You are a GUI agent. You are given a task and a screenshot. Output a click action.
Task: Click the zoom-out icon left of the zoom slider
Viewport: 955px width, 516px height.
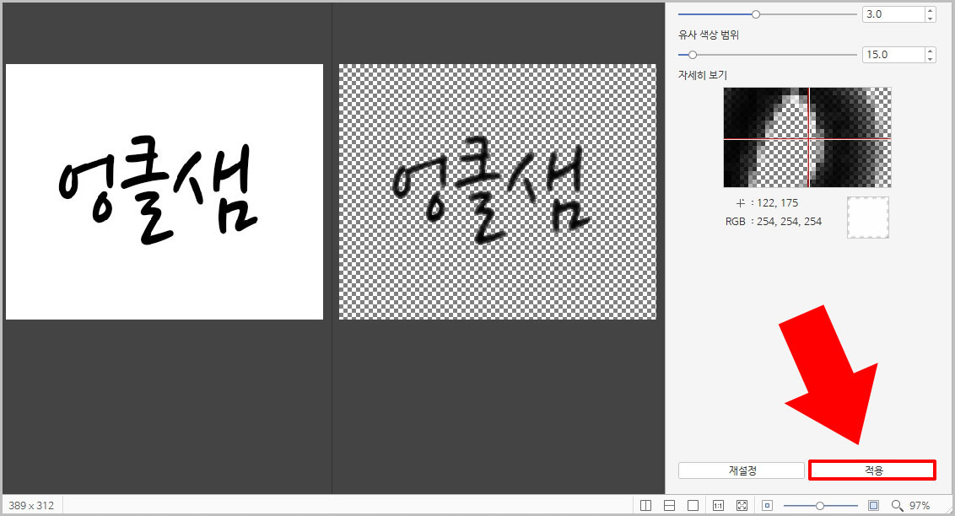tap(766, 505)
